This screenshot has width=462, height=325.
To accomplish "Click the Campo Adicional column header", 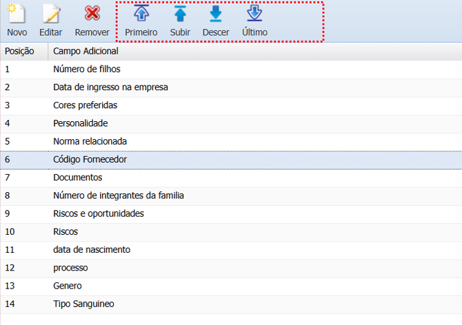I will [x=86, y=51].
